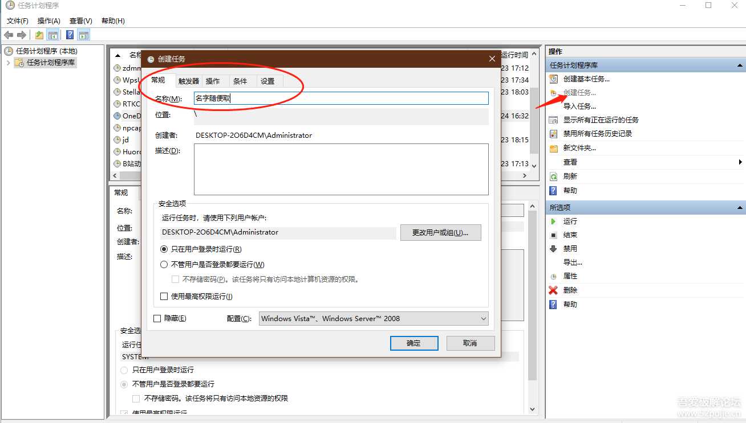Select background 不管用户是否登录都要运行 radio in details pane
This screenshot has height=423, width=746.
click(x=124, y=384)
